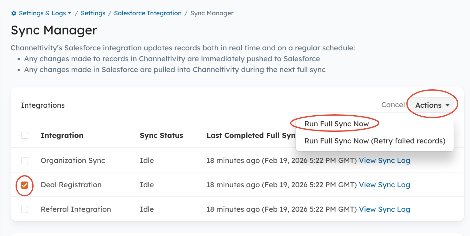Click the Integration column header
470x236 pixels.
click(x=62, y=136)
